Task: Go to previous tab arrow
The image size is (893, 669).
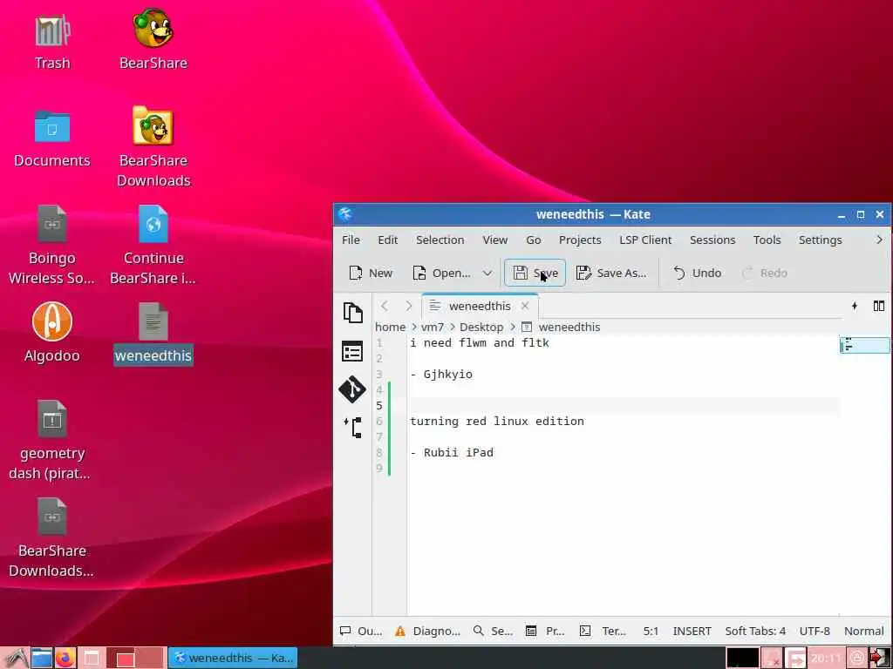Action: (x=385, y=306)
